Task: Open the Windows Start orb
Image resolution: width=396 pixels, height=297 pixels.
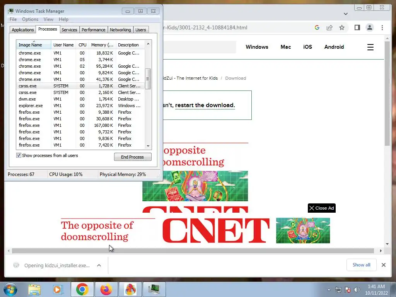Action: [x=10, y=289]
